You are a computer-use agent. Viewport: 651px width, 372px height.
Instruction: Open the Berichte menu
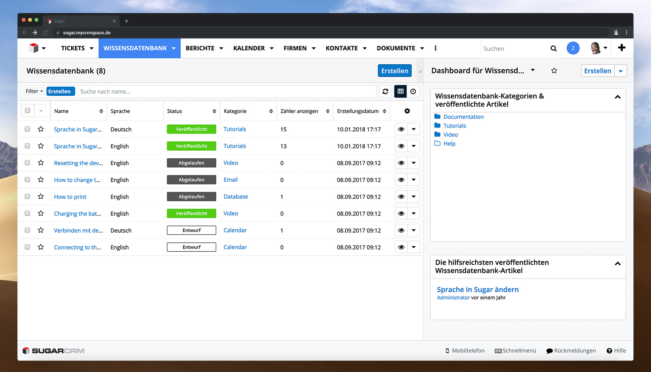(204, 48)
